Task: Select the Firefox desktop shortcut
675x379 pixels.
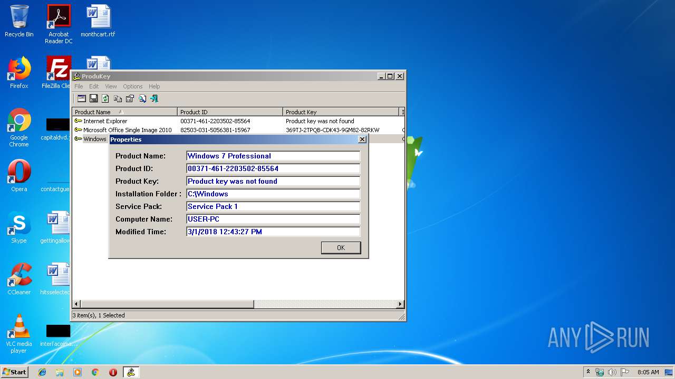Action: 19,73
